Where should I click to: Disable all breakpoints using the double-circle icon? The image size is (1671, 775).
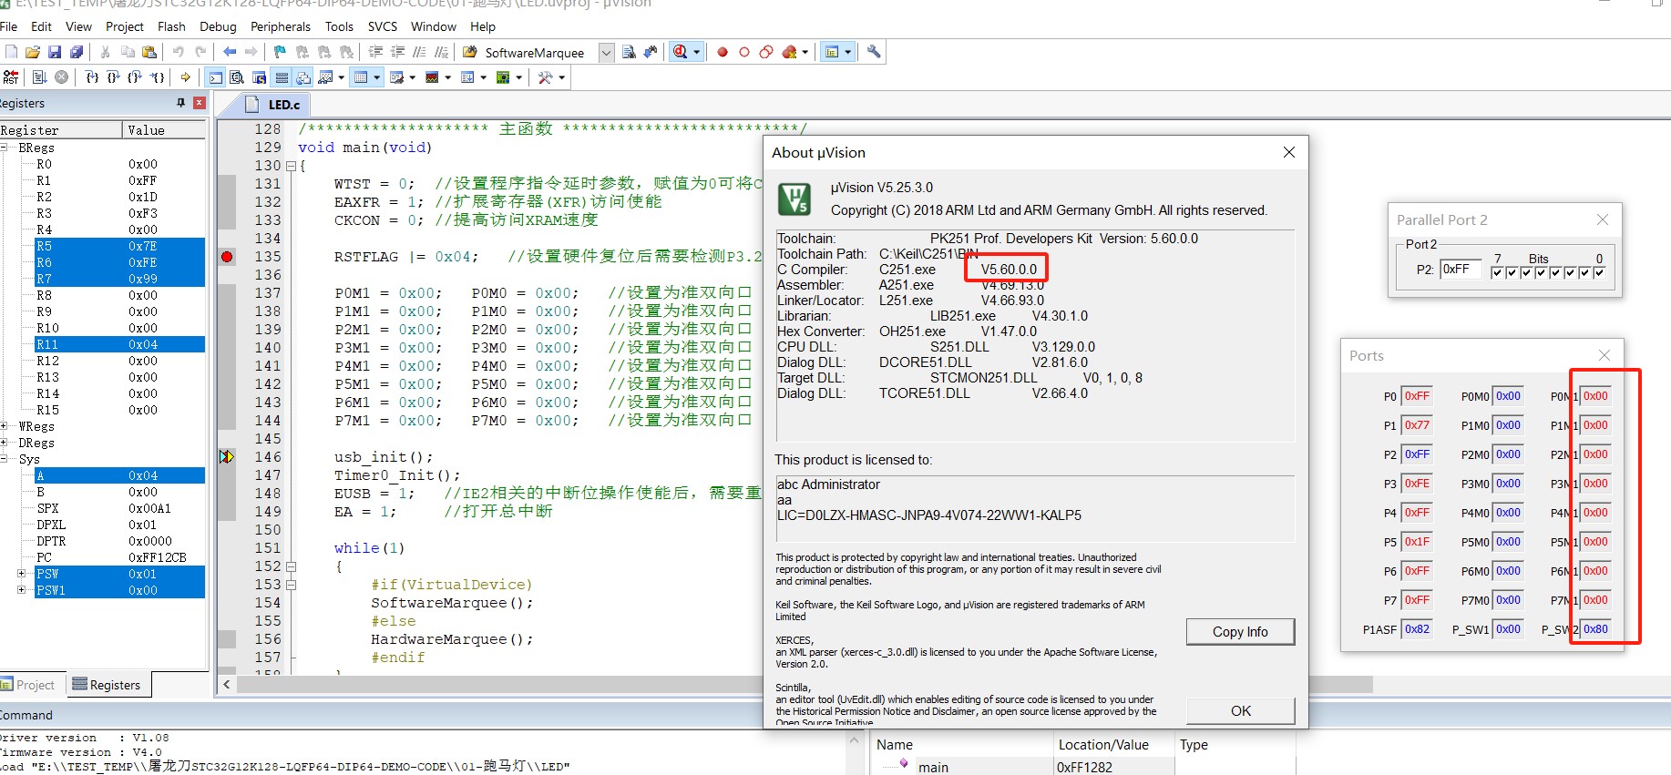coord(766,52)
